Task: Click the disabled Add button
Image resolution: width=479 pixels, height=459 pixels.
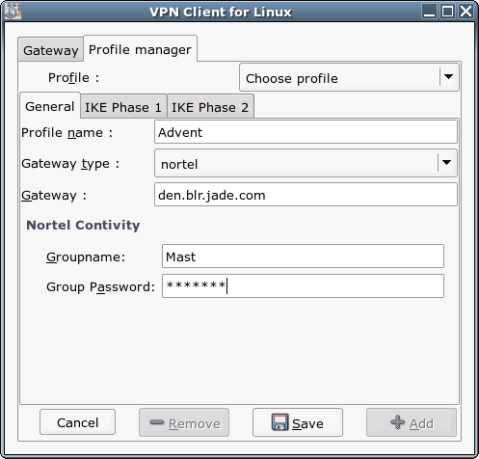Action: click(412, 422)
